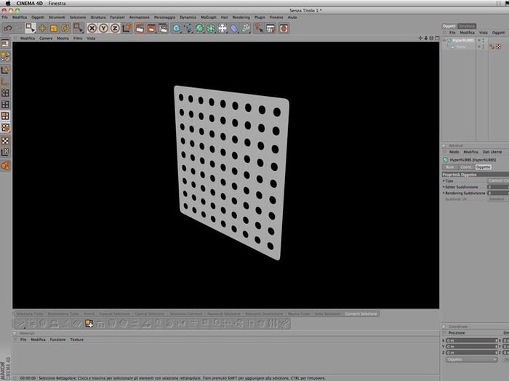509x381 pixels.
Task: Render the active view clapperboard icon
Action: [140, 28]
